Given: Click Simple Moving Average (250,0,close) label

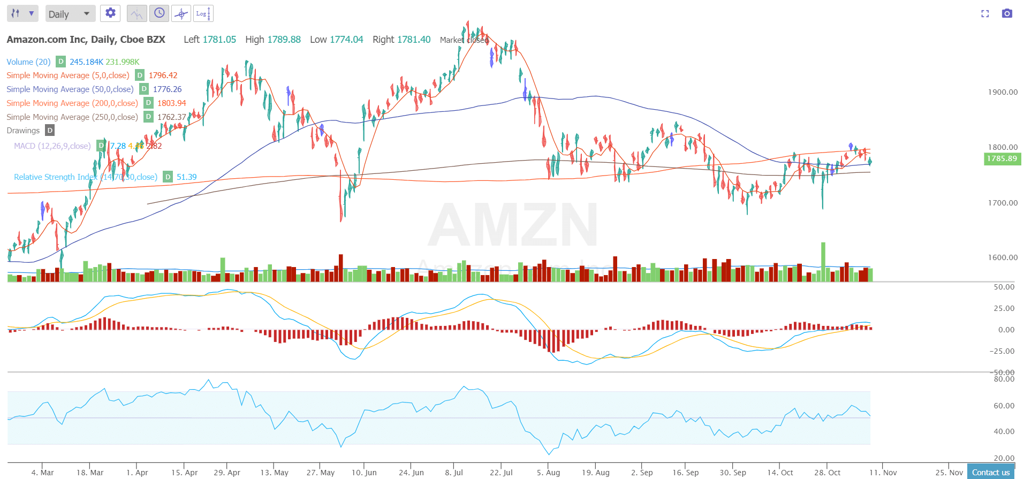Looking at the screenshot, I should click(x=72, y=117).
